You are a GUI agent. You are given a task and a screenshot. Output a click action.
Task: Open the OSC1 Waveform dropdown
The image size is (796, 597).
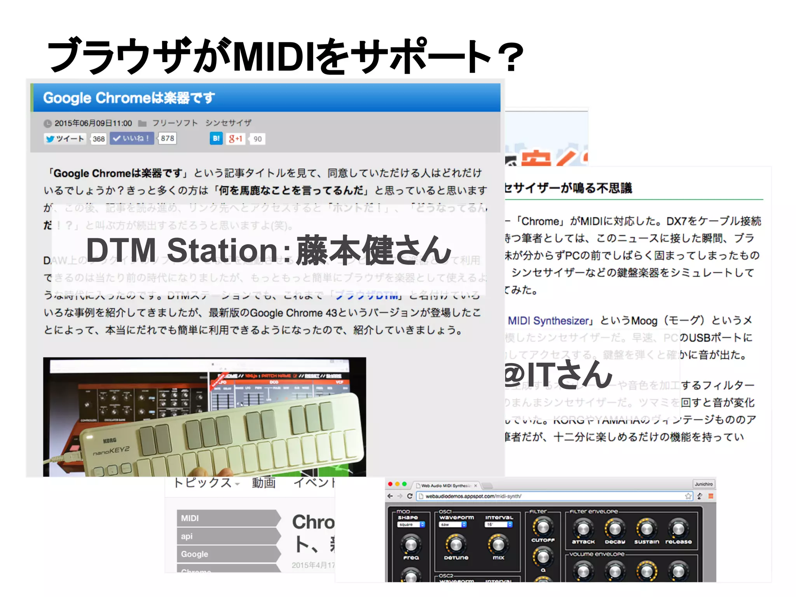coord(453,525)
